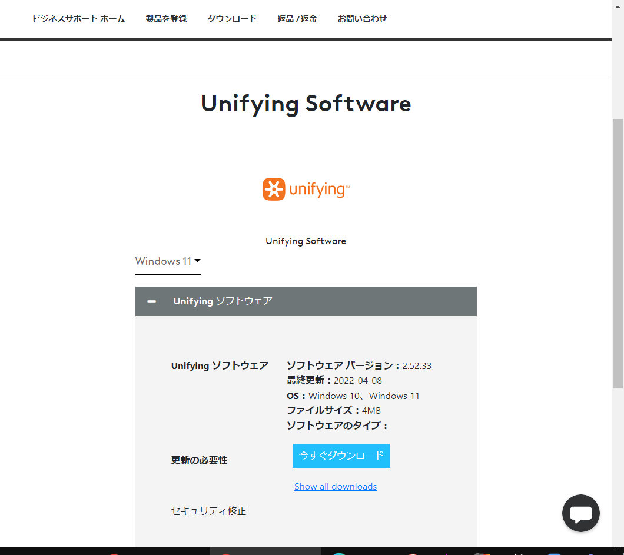Select the version number 2.52.33 text
This screenshot has width=624, height=555.
tap(417, 365)
